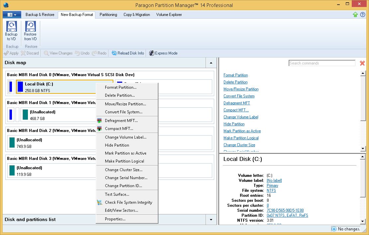Image resolution: width=369 pixels, height=235 pixels.
Task: Click the Make Partition Logical link
Action: (x=241, y=138)
